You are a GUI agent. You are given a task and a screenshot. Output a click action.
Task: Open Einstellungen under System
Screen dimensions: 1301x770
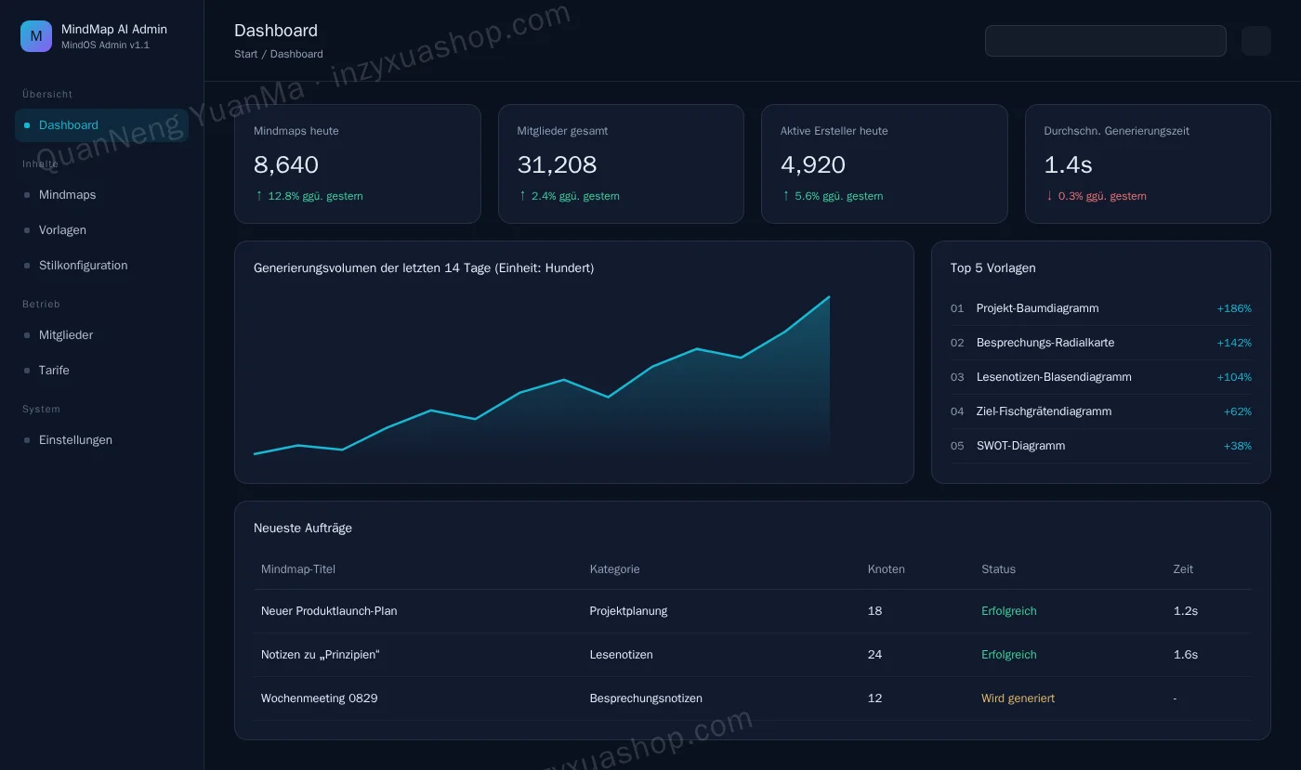[101, 440]
